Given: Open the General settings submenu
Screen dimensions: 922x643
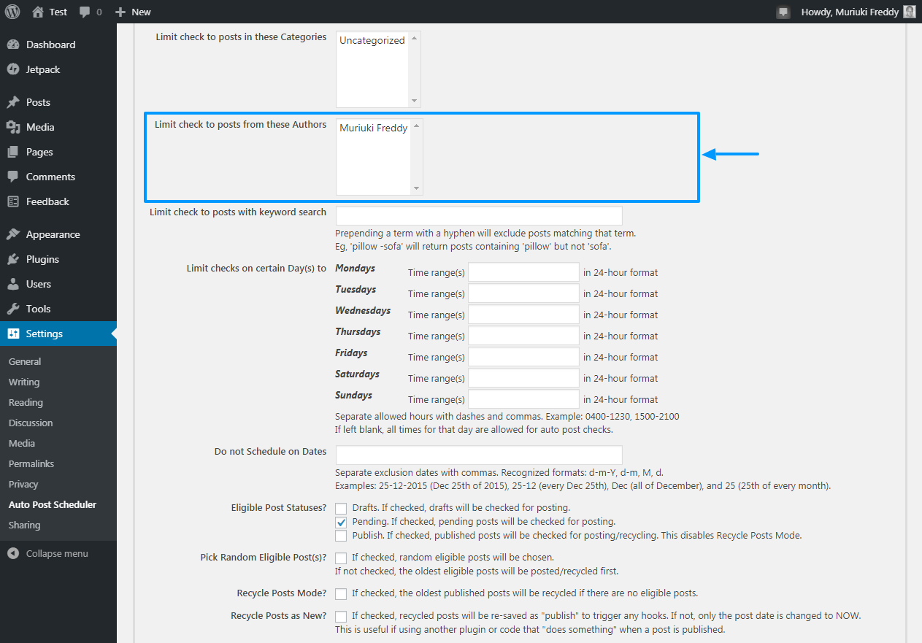Looking at the screenshot, I should click(25, 361).
